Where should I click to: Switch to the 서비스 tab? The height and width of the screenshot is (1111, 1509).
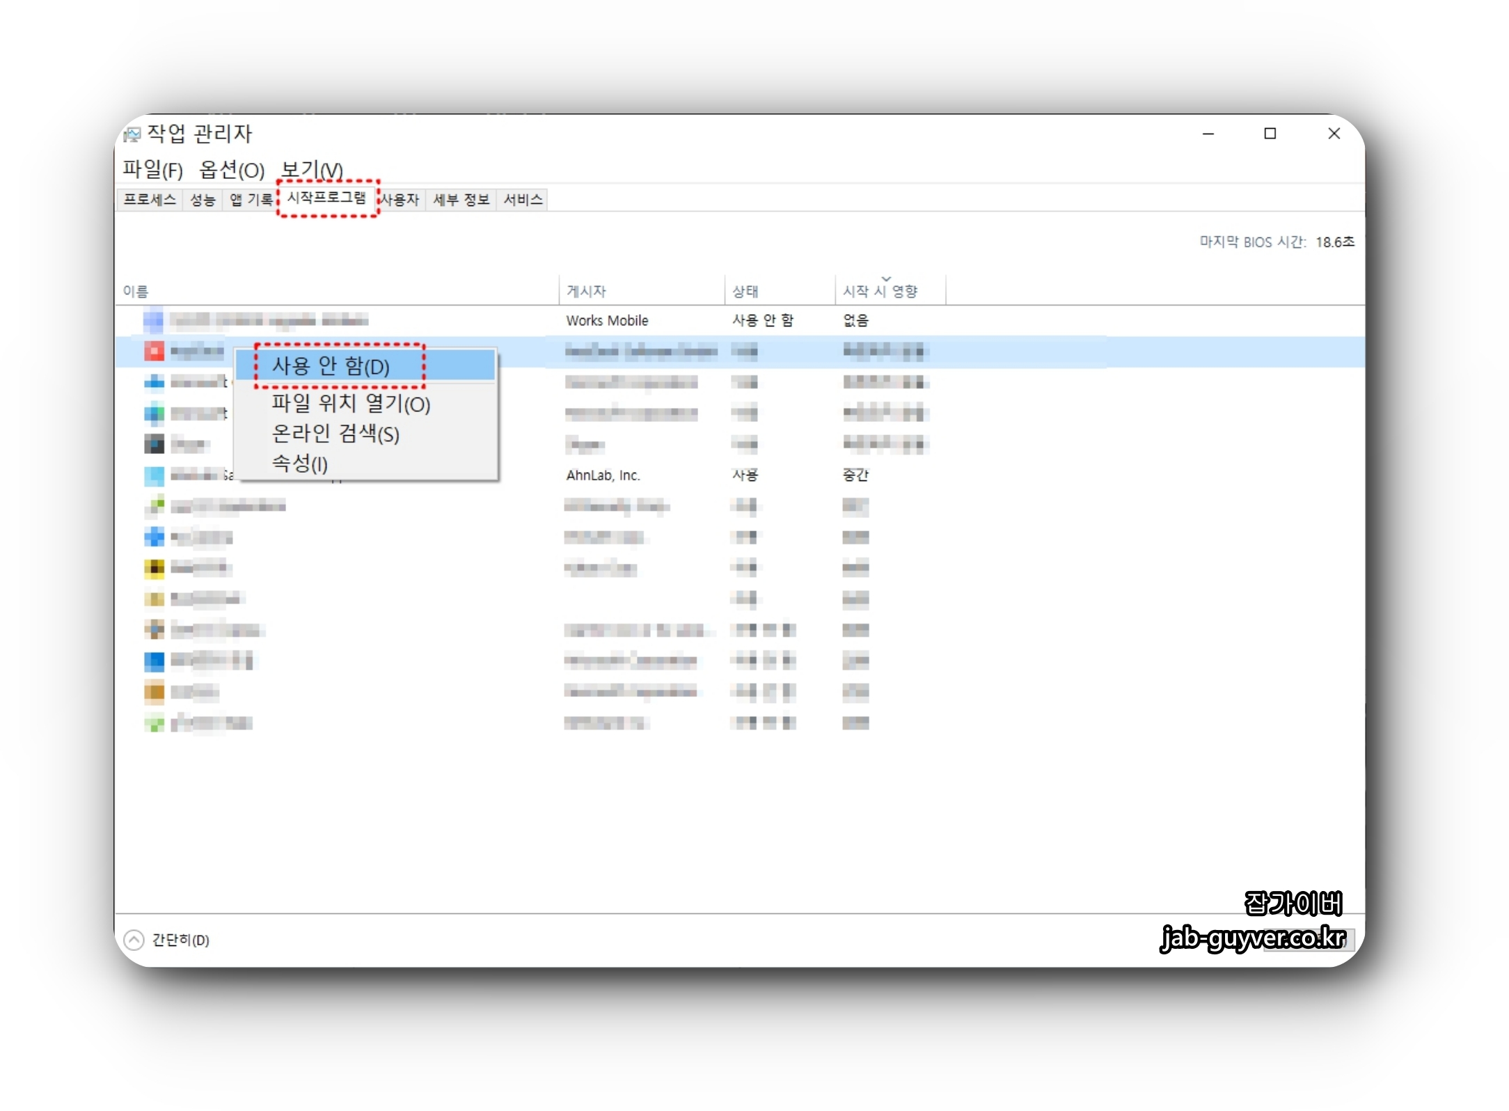pyautogui.click(x=523, y=200)
